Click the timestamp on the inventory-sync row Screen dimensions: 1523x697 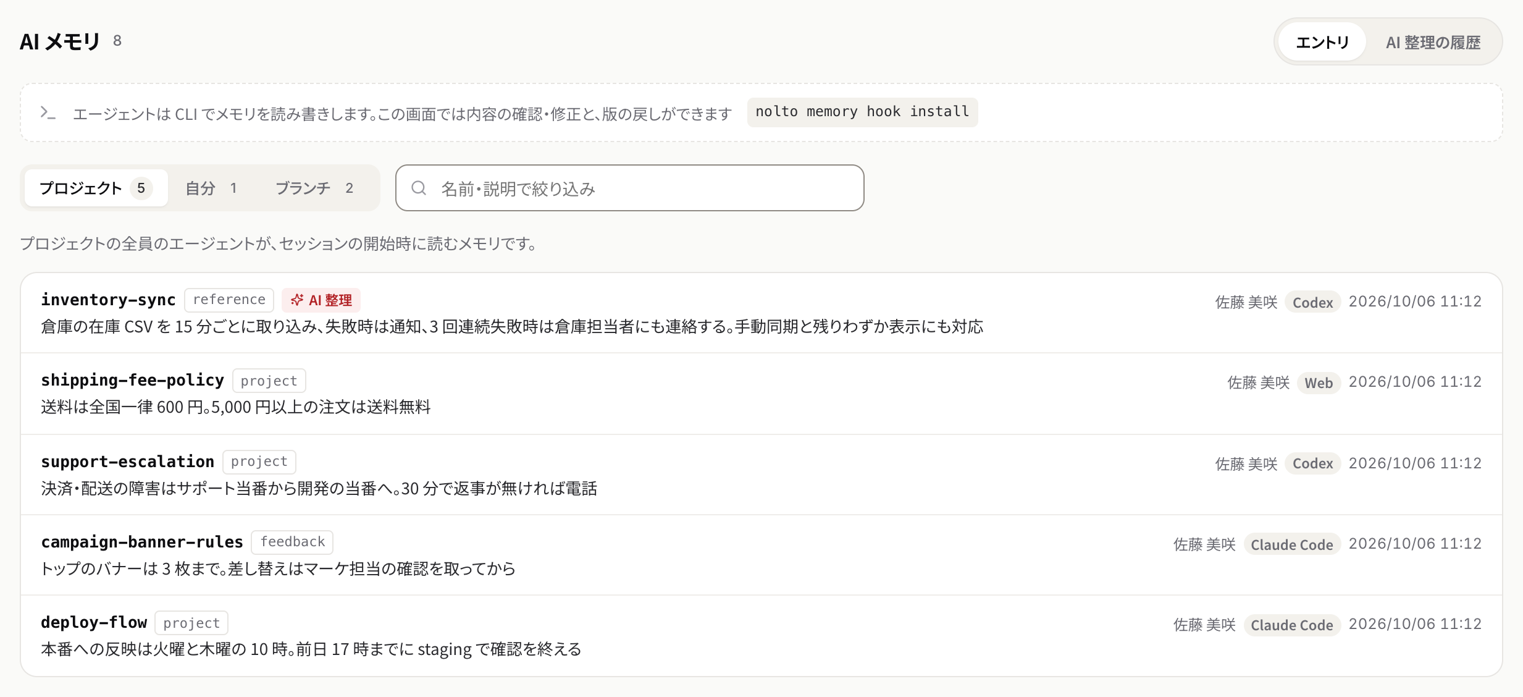[x=1415, y=302]
